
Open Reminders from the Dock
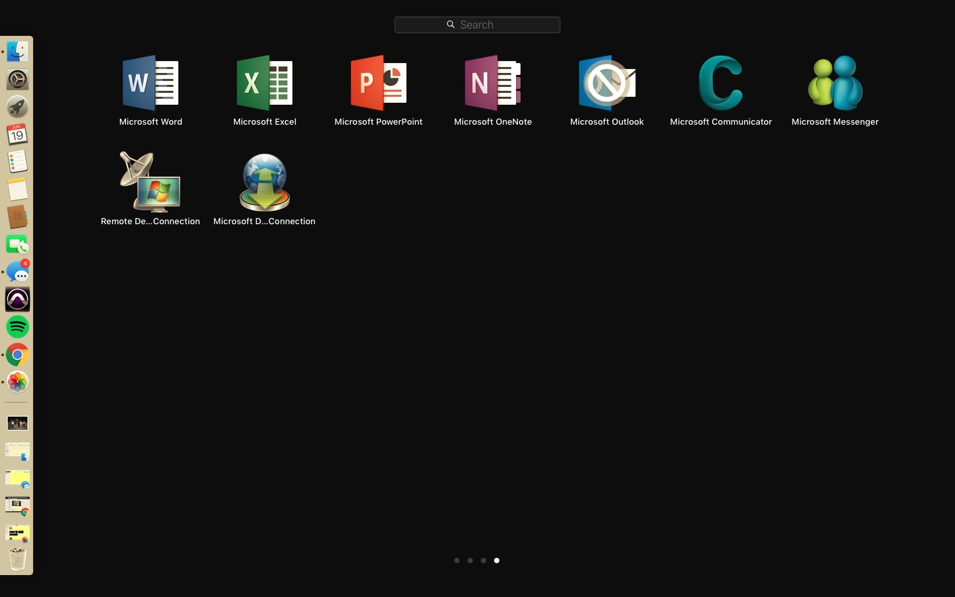pos(17,162)
